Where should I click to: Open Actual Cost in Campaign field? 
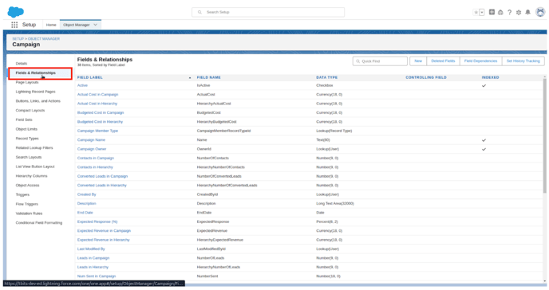97,95
